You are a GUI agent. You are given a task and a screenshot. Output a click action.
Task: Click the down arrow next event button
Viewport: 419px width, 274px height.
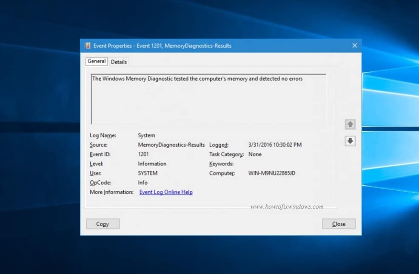[x=350, y=141]
